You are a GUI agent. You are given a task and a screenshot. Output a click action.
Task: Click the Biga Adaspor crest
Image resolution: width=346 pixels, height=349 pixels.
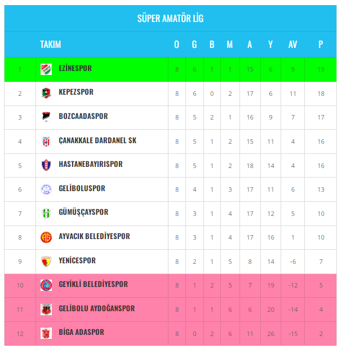pyautogui.click(x=46, y=333)
